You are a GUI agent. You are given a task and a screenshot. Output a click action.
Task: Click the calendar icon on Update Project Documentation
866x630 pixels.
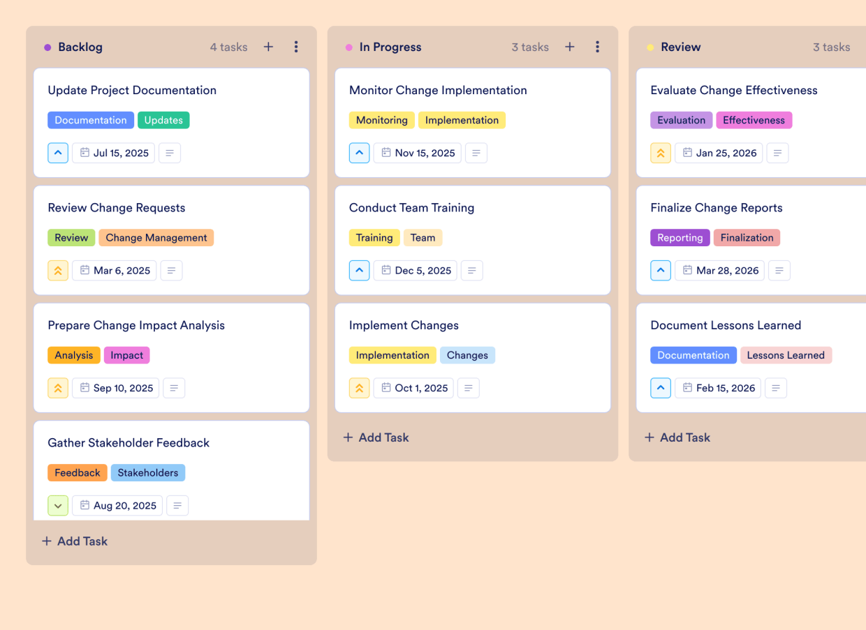click(x=85, y=152)
